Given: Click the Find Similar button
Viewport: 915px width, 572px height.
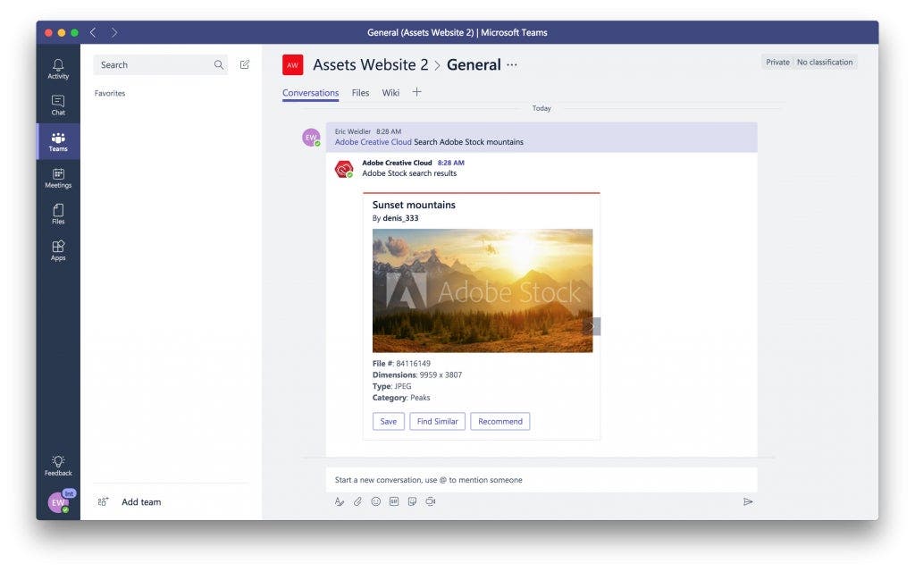Looking at the screenshot, I should click(437, 421).
